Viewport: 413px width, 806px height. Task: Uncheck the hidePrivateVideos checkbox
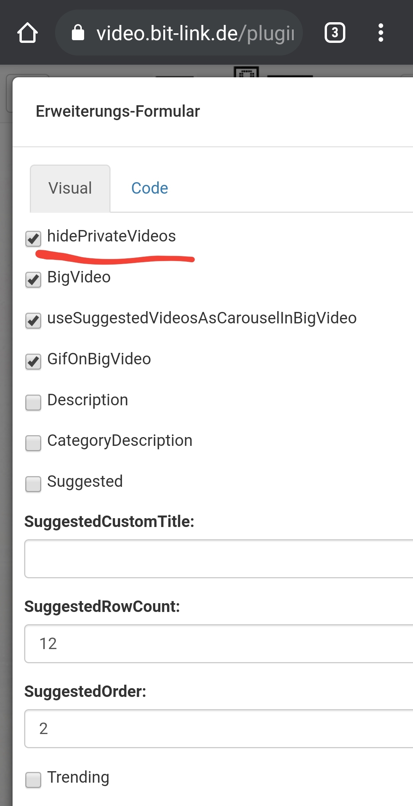pos(33,239)
